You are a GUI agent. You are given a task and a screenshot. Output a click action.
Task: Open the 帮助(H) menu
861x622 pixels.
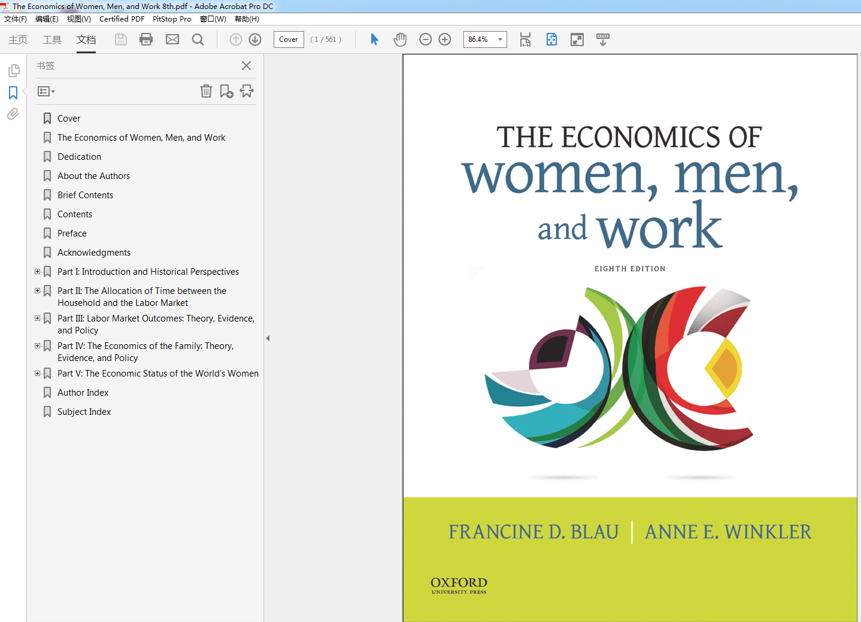(247, 19)
